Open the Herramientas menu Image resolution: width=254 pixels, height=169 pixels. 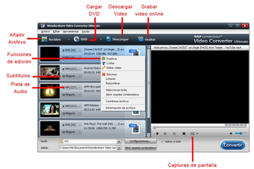point(71,32)
